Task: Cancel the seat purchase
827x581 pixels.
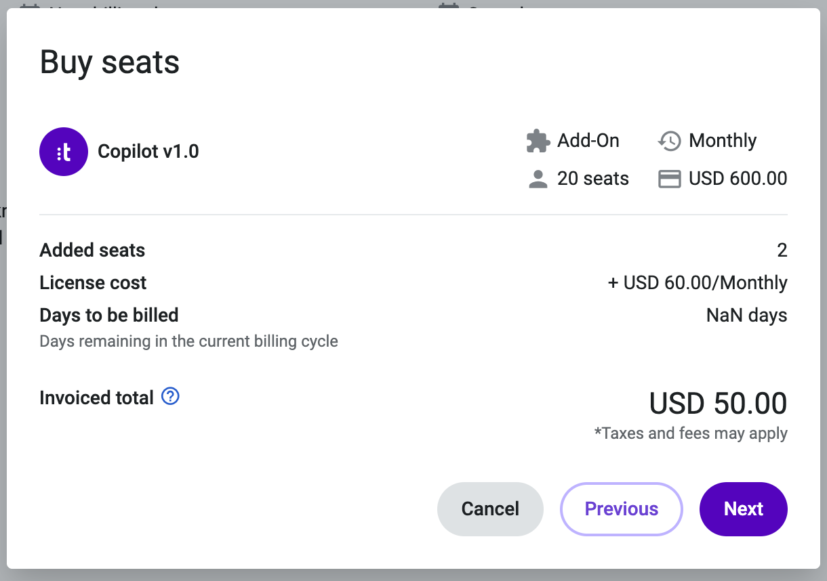Action: click(490, 509)
